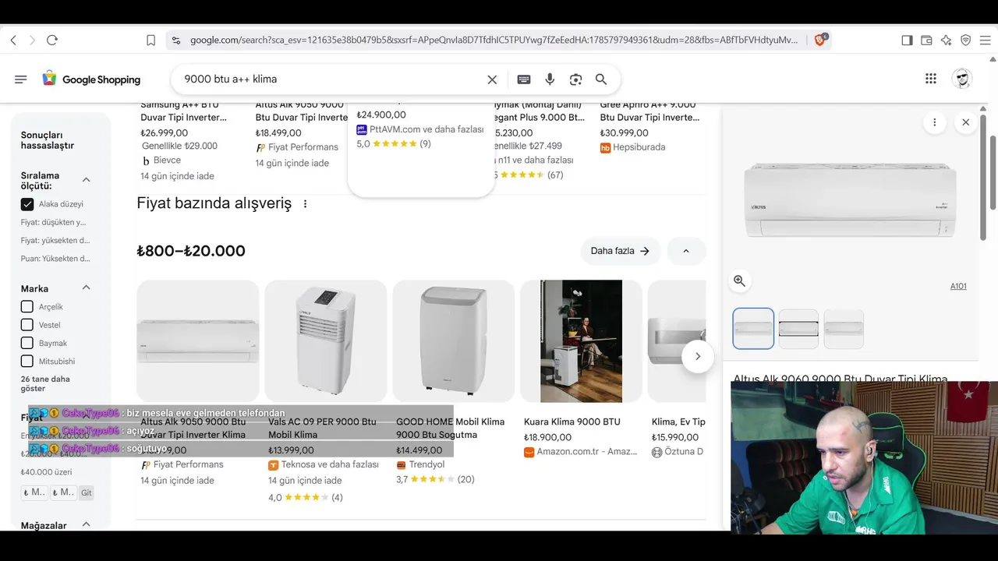Open the on-screen keyboard input tool
This screenshot has width=998, height=561.
click(x=524, y=79)
